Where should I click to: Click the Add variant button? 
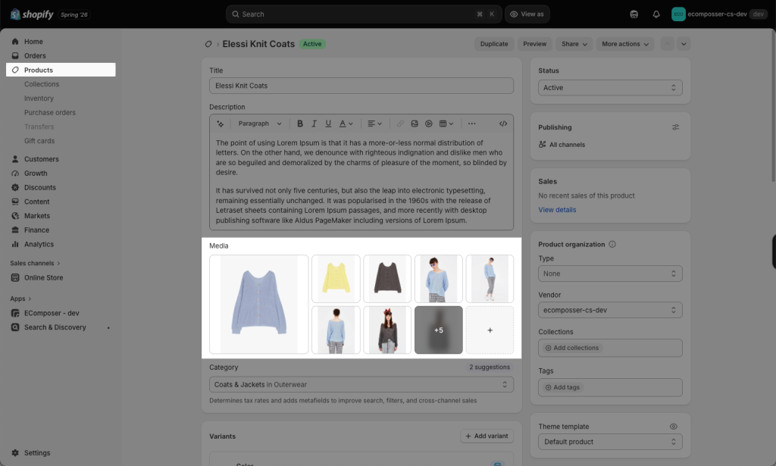point(487,436)
